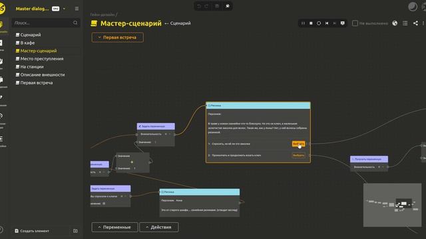Stop the scenario playback
The width and height of the screenshot is (426, 239).
point(311,23)
